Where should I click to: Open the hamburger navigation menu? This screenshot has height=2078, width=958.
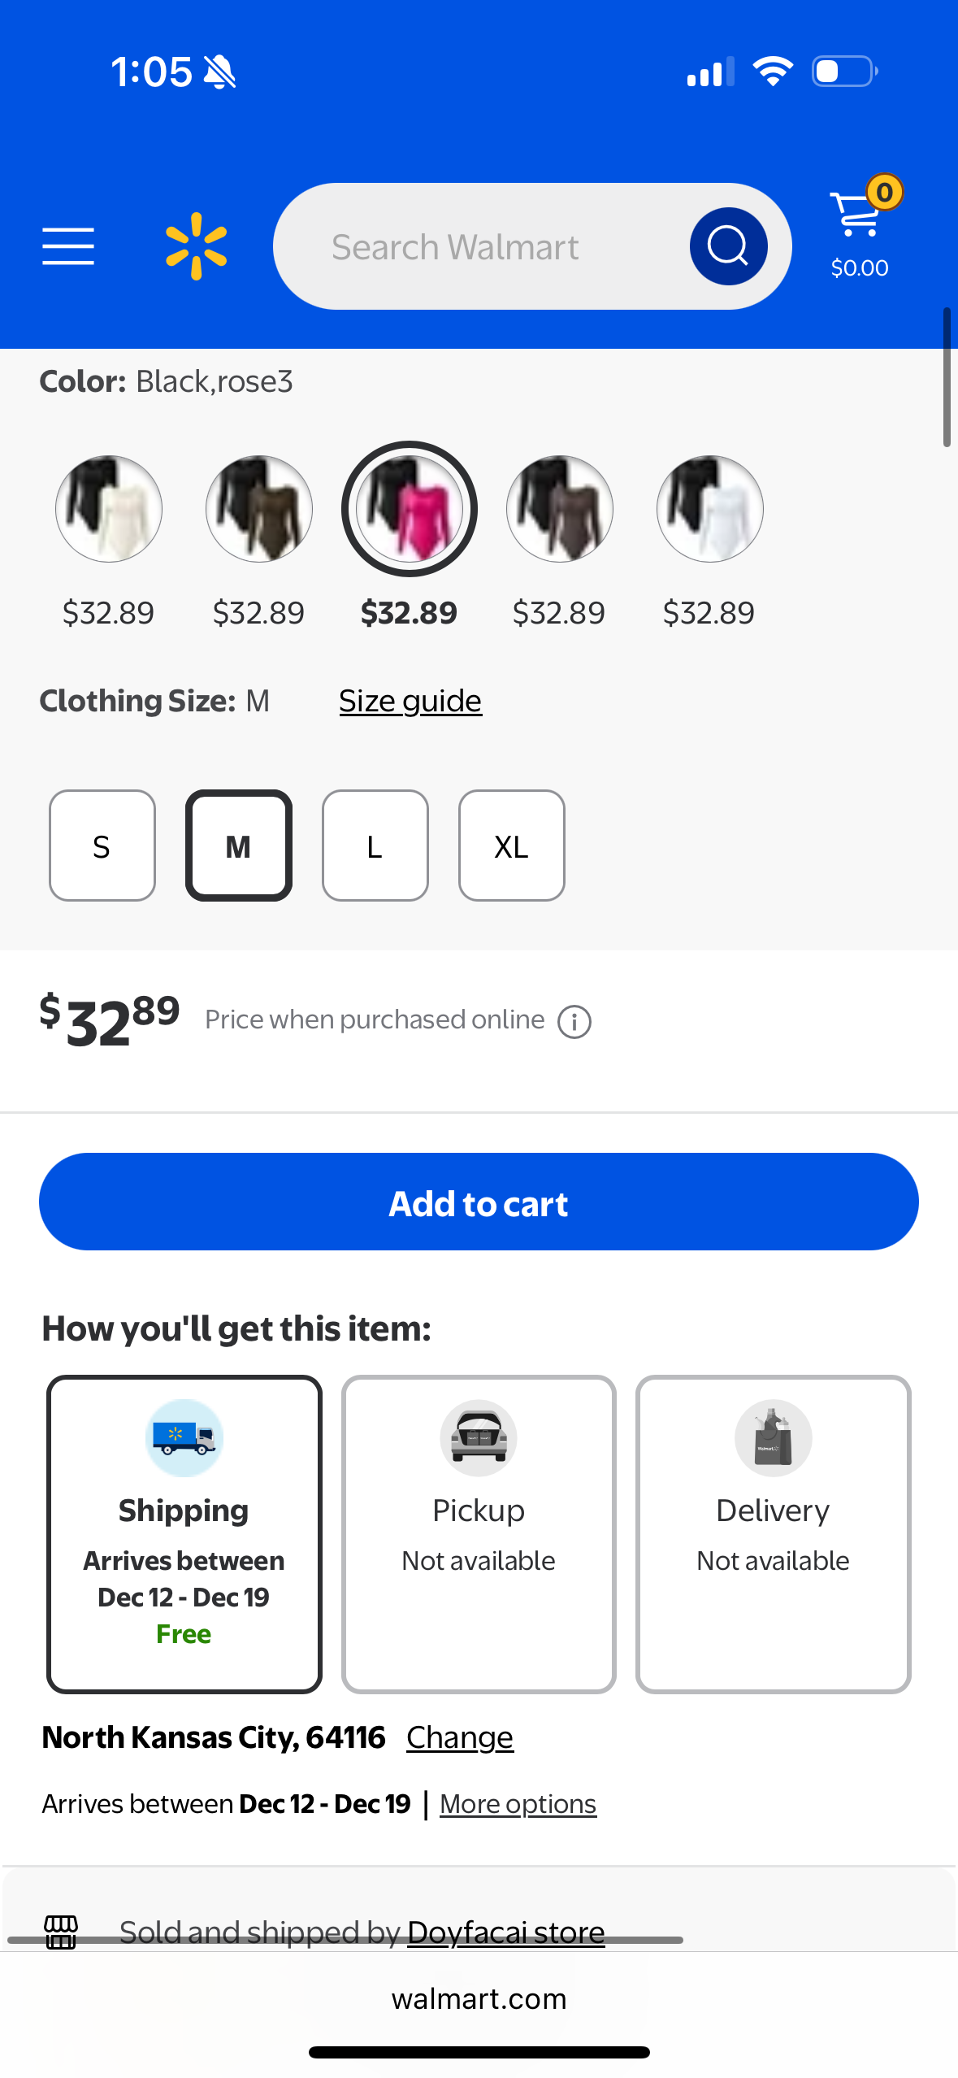coord(68,246)
